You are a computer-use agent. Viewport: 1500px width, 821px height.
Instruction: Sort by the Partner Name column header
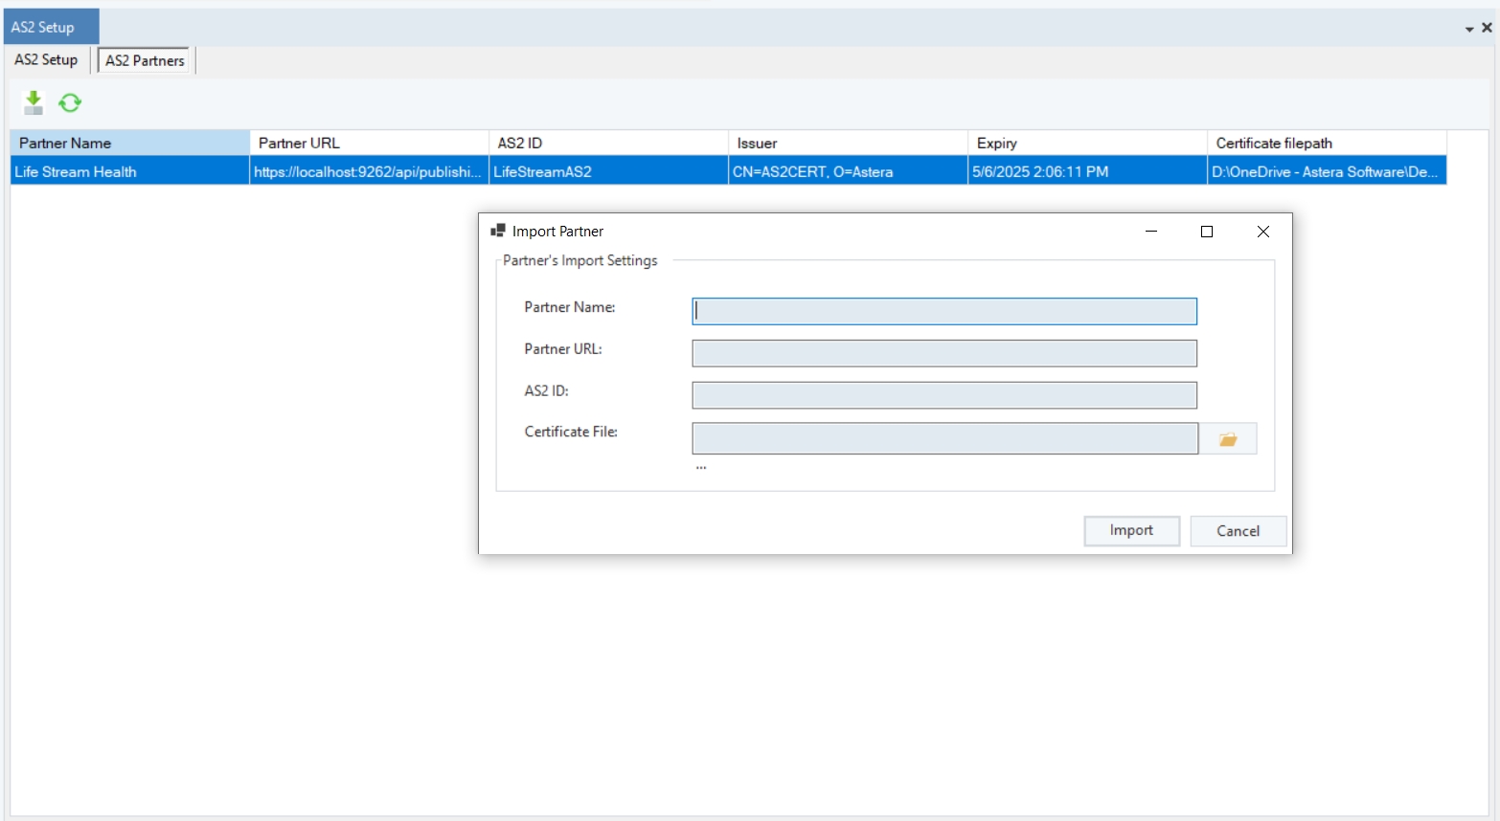click(x=129, y=143)
